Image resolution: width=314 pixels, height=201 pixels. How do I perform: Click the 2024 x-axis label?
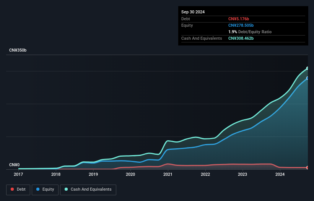click(x=280, y=174)
